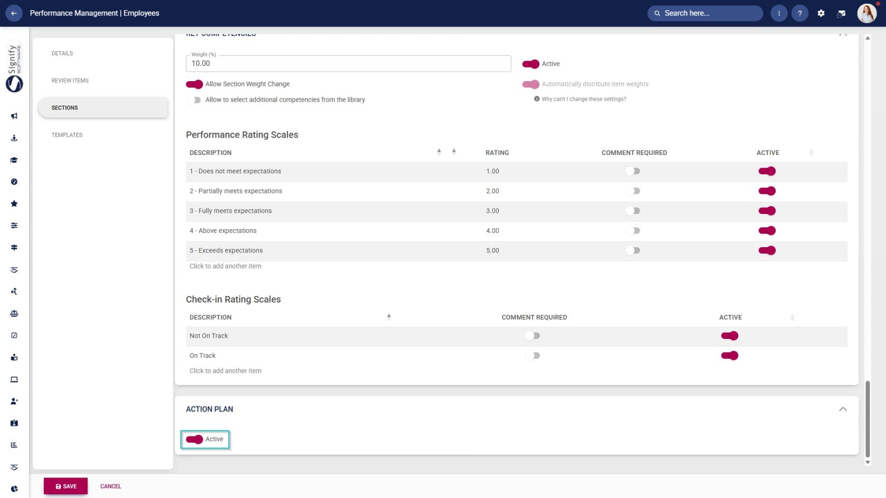Viewport: 886px width, 498px height.
Task: Open the megaphone announcements sidebar icon
Action: pos(14,116)
